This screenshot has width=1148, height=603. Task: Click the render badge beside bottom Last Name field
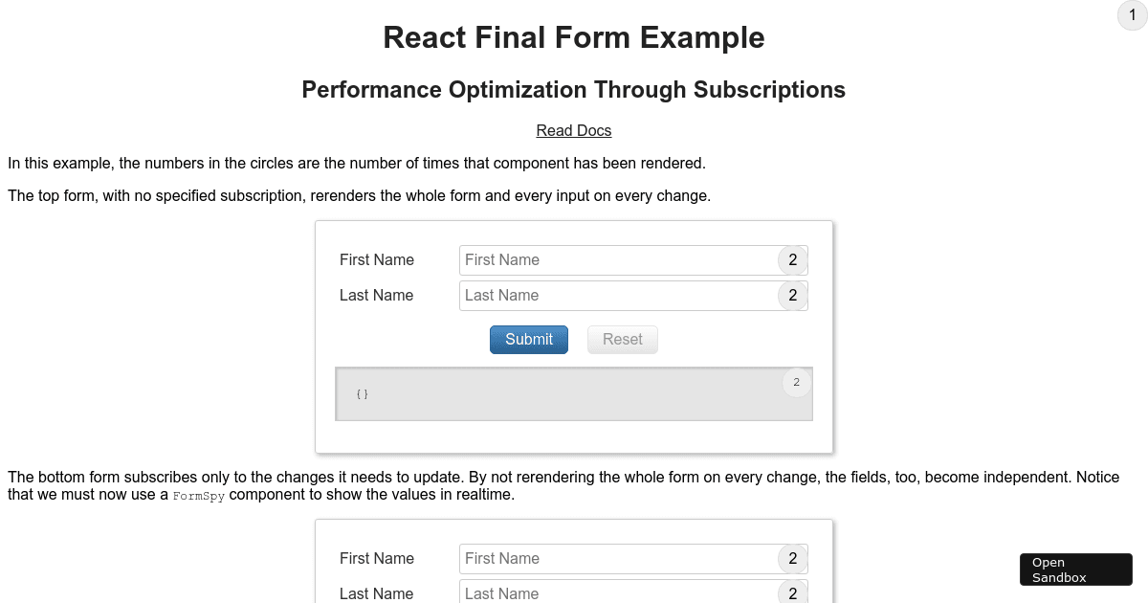(792, 593)
